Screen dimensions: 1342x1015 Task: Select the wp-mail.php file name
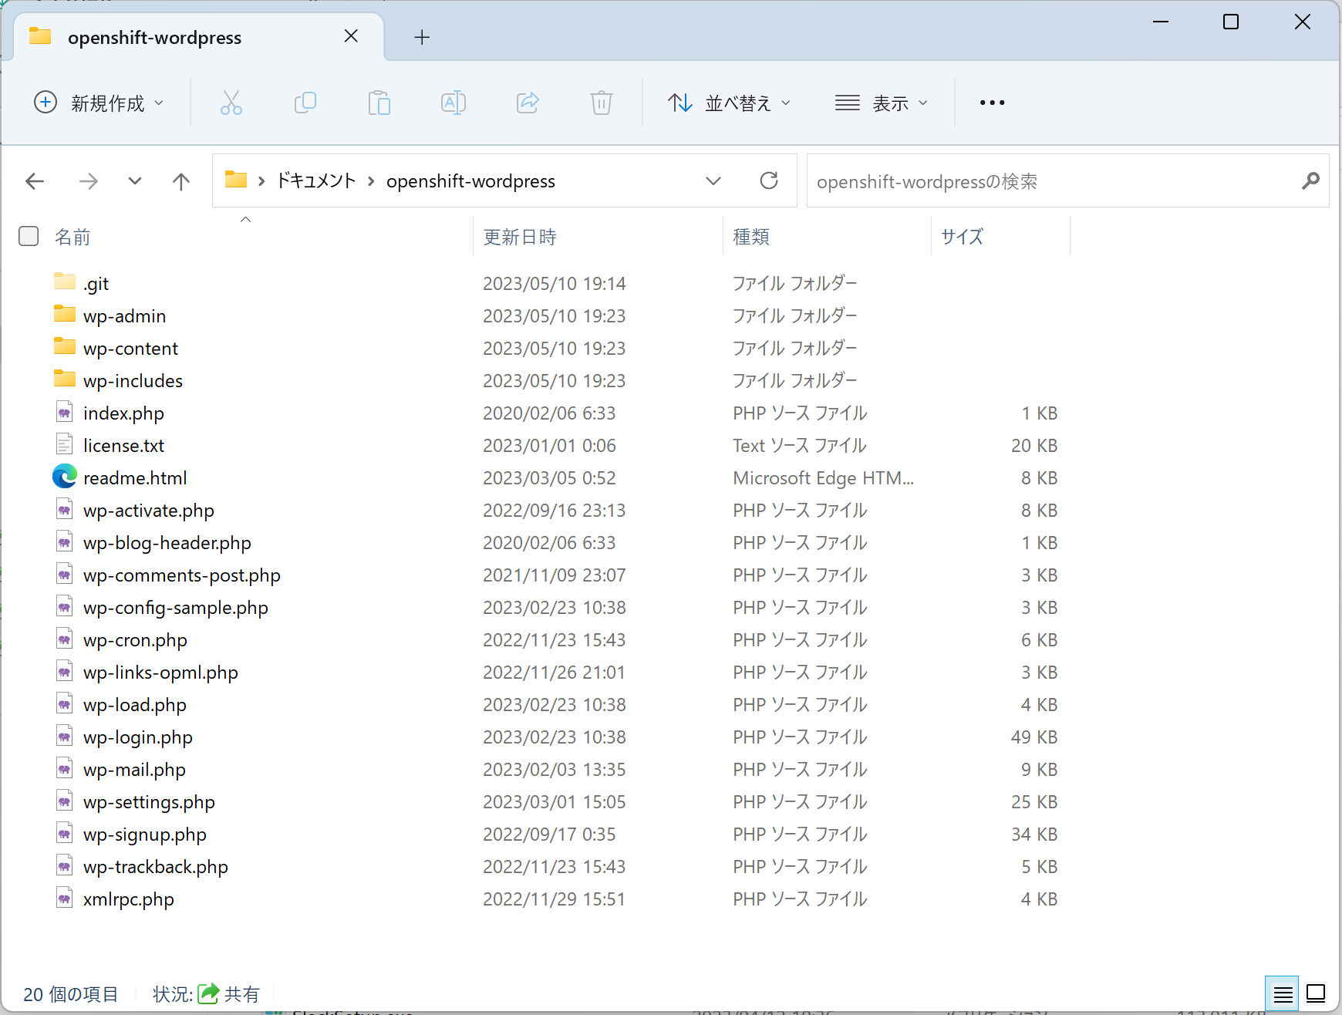click(134, 770)
